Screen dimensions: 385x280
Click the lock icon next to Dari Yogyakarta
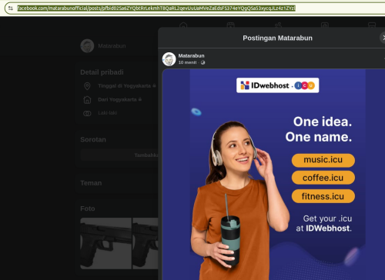(140, 99)
